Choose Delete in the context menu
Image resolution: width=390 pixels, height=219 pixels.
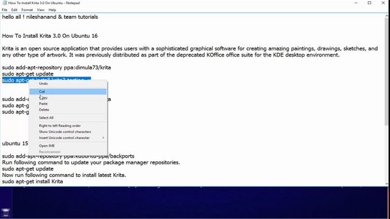pos(68,109)
